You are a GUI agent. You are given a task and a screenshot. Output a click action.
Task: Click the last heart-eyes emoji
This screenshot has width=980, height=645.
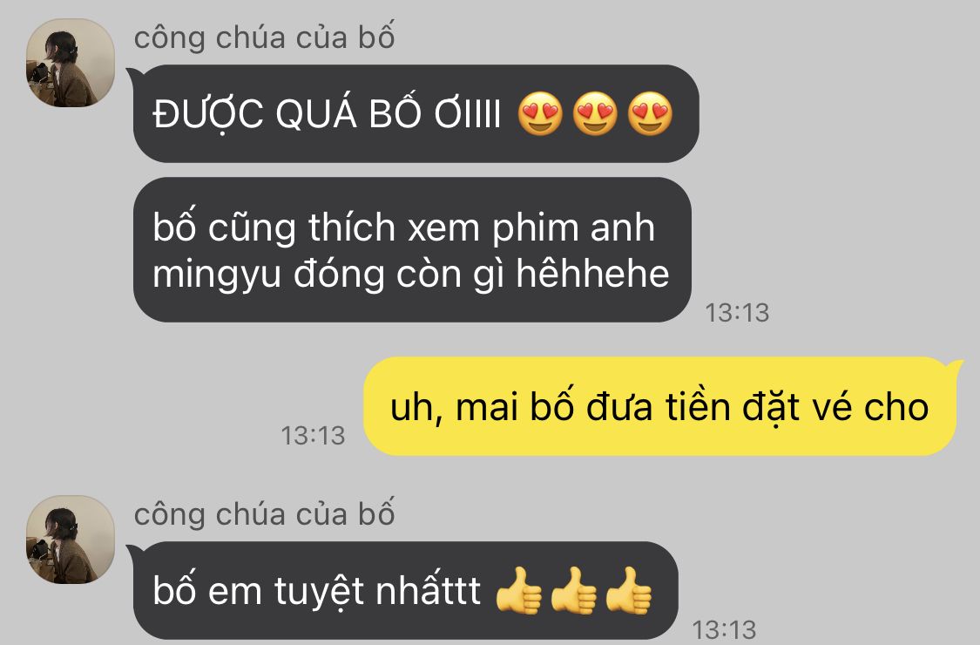point(650,114)
